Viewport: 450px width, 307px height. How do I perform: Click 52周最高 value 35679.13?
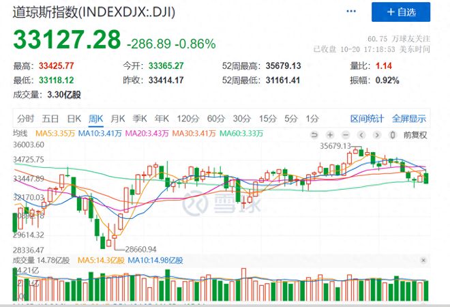pos(283,66)
